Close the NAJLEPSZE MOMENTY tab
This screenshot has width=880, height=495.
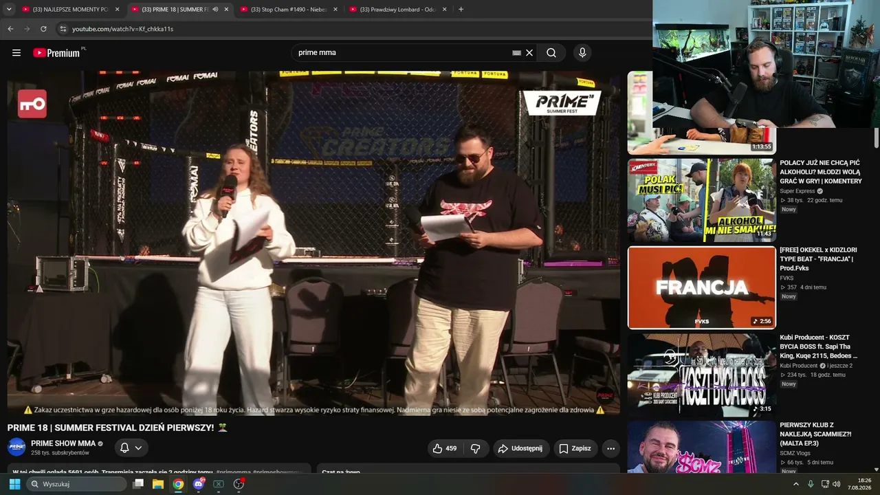point(117,10)
